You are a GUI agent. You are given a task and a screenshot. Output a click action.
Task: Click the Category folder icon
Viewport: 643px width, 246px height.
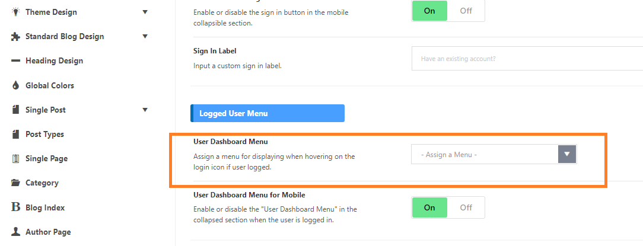click(x=15, y=183)
